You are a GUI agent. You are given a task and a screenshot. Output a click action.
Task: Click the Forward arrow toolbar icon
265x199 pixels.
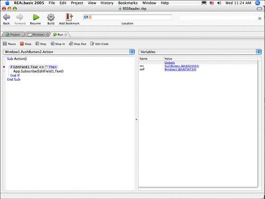coord(20,17)
